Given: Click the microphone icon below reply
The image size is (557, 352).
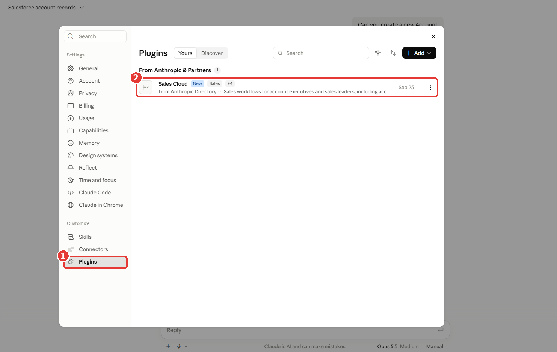Looking at the screenshot, I should point(179,346).
